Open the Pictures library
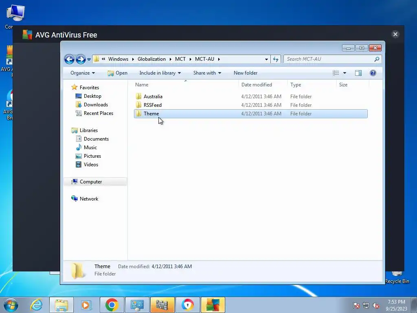417x313 pixels. (x=92, y=156)
